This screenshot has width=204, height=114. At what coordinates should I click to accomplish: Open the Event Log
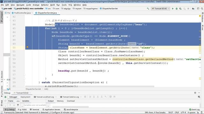click(x=194, y=110)
